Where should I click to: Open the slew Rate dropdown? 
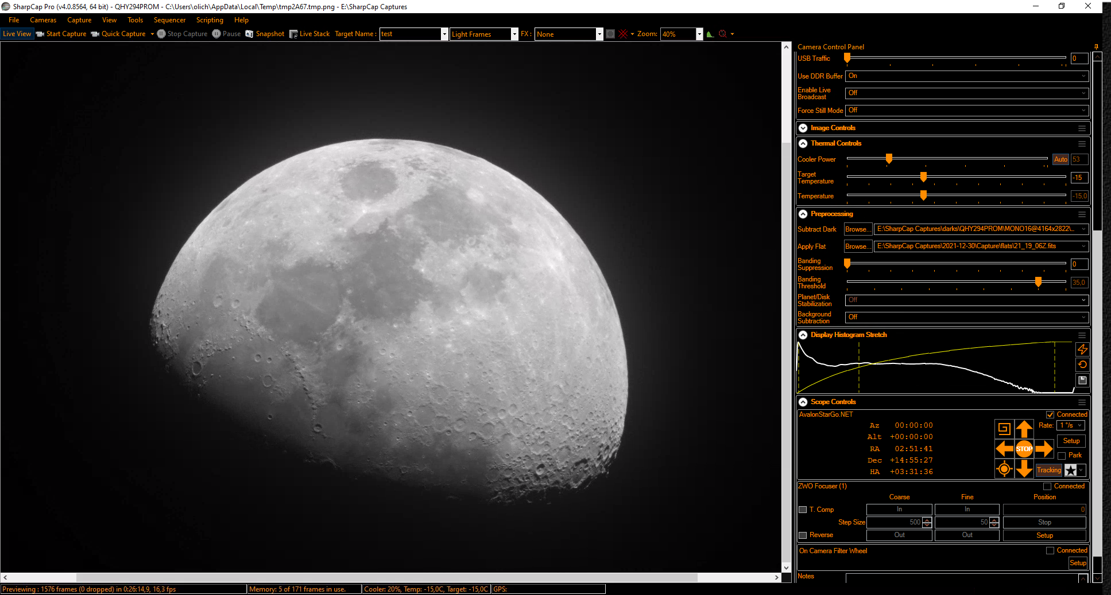1071,425
